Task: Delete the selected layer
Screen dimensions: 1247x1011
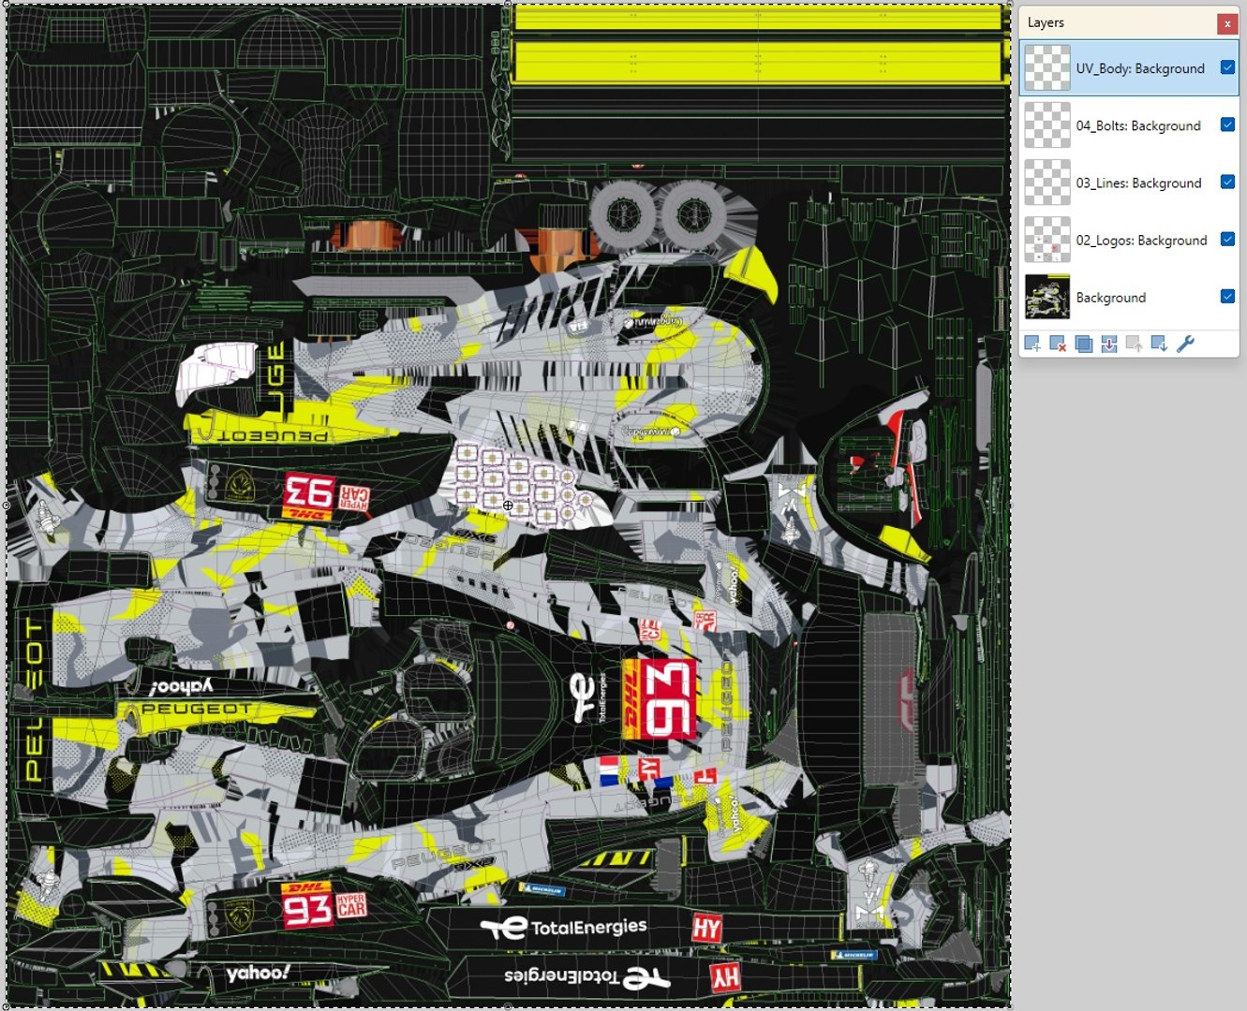Action: (1058, 344)
